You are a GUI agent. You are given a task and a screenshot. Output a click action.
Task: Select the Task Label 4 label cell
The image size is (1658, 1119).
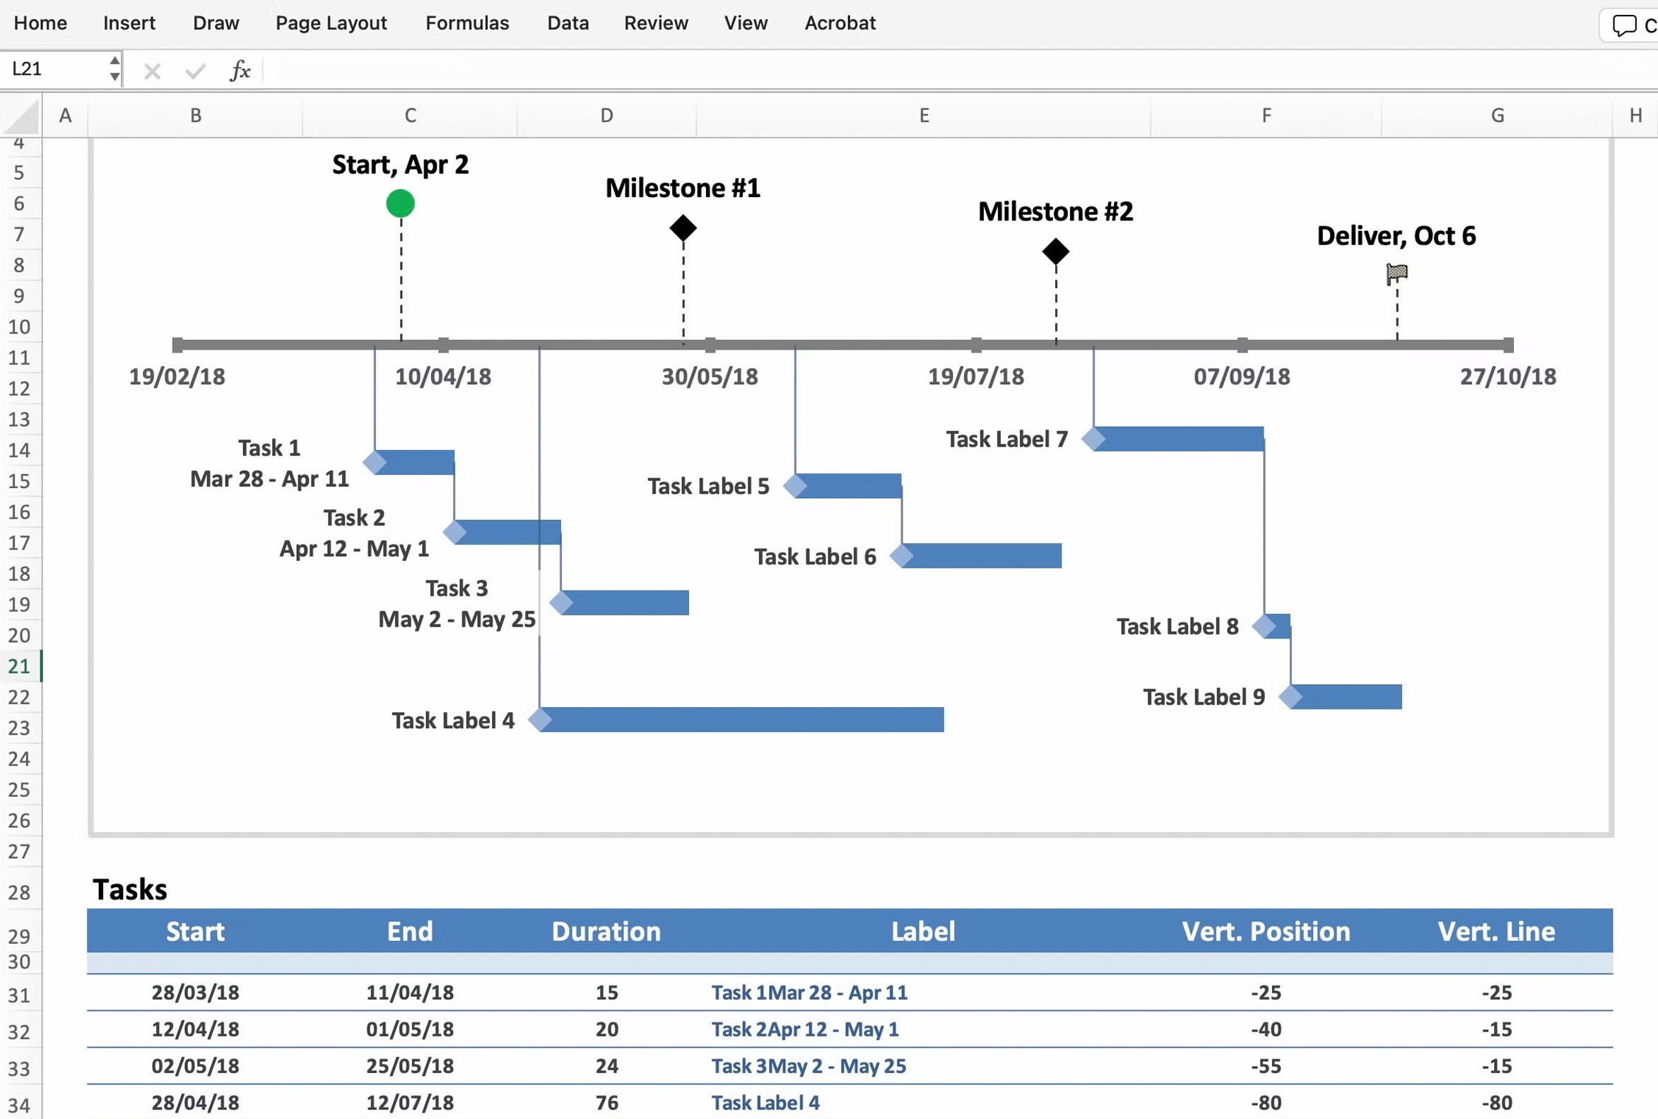tap(765, 1103)
